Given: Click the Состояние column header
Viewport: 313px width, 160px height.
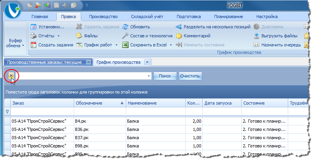Looking at the screenshot, I should [265, 103].
